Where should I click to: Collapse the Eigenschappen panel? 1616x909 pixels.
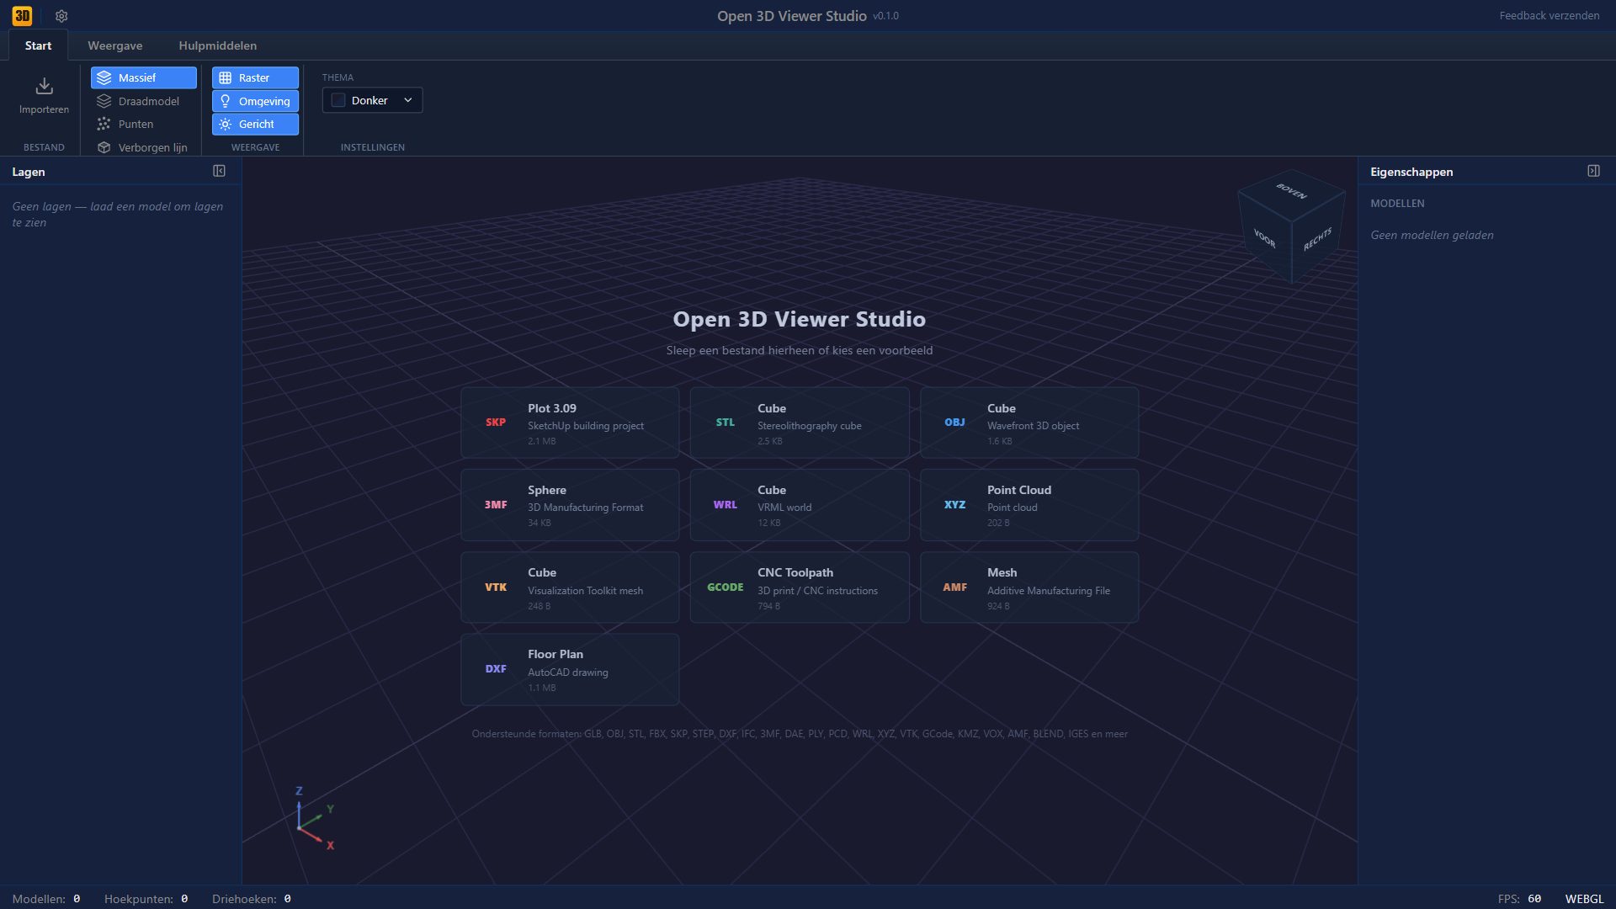click(1593, 171)
